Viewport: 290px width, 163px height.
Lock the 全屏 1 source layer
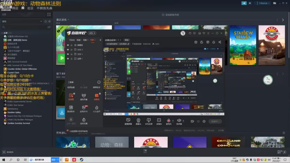point(71,59)
